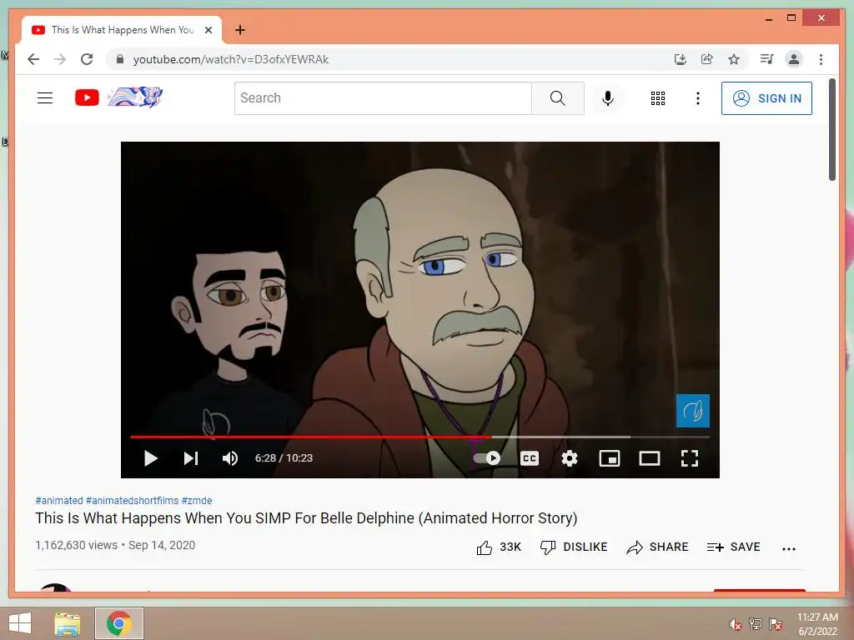The image size is (854, 640).
Task: Open more actions ellipsis under video
Action: pos(789,548)
